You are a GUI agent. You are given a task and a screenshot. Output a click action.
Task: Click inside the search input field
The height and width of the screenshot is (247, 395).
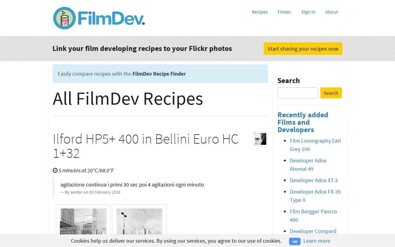(297, 93)
